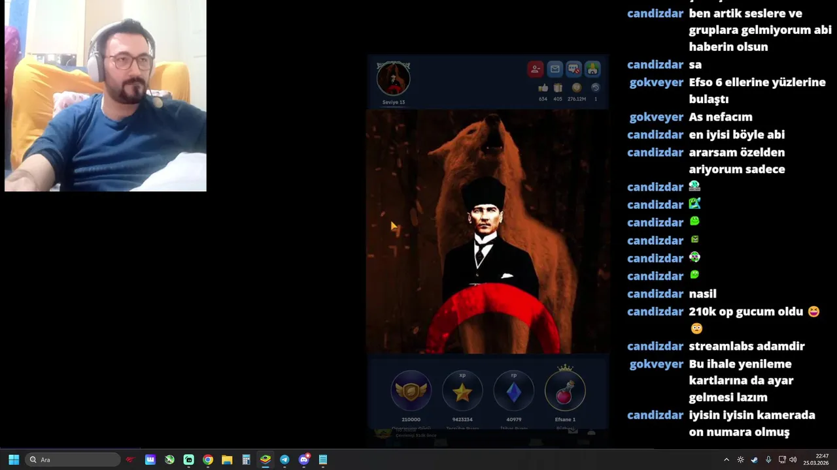The height and width of the screenshot is (470, 837).
Task: Open the purple Twitch-style taskbar icon
Action: (150, 460)
